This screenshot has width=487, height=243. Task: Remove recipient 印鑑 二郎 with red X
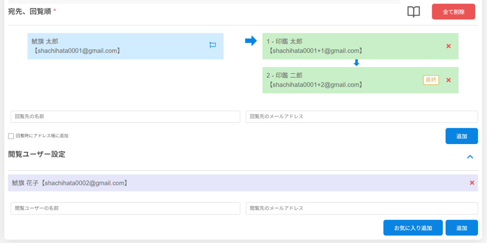448,80
